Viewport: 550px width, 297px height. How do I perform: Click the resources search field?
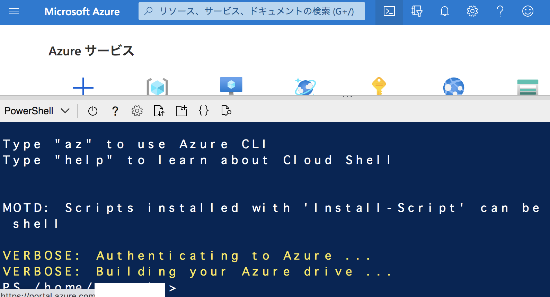[251, 11]
